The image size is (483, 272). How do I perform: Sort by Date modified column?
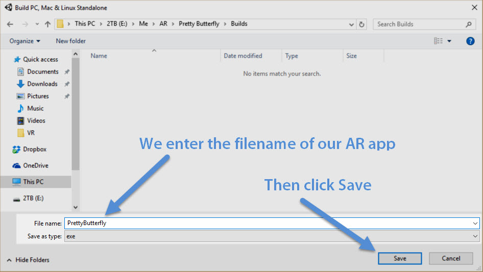click(243, 56)
